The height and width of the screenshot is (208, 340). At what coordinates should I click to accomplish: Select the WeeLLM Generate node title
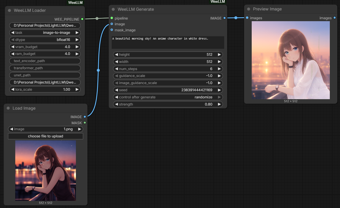click(136, 9)
